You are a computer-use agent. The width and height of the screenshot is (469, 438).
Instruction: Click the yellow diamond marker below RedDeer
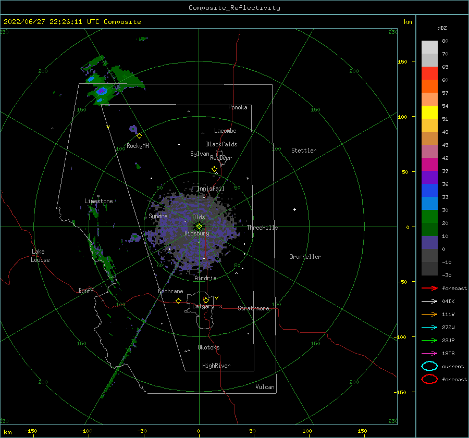[214, 169]
